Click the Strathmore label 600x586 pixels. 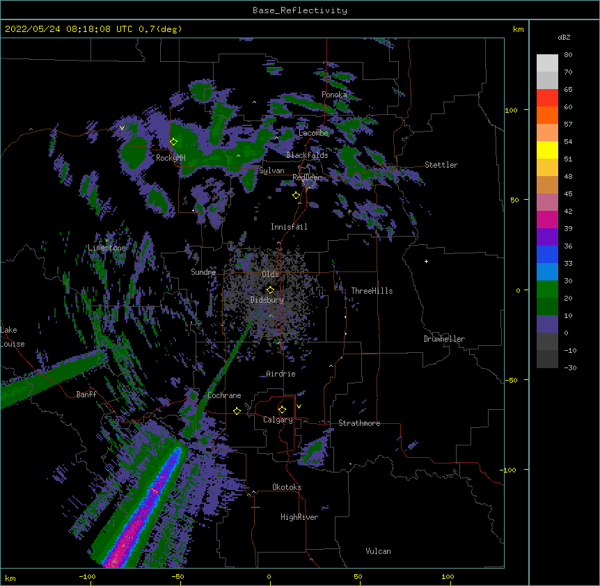(359, 423)
